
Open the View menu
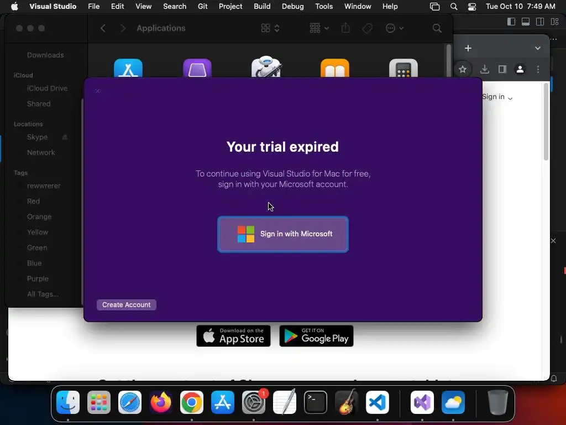[143, 7]
